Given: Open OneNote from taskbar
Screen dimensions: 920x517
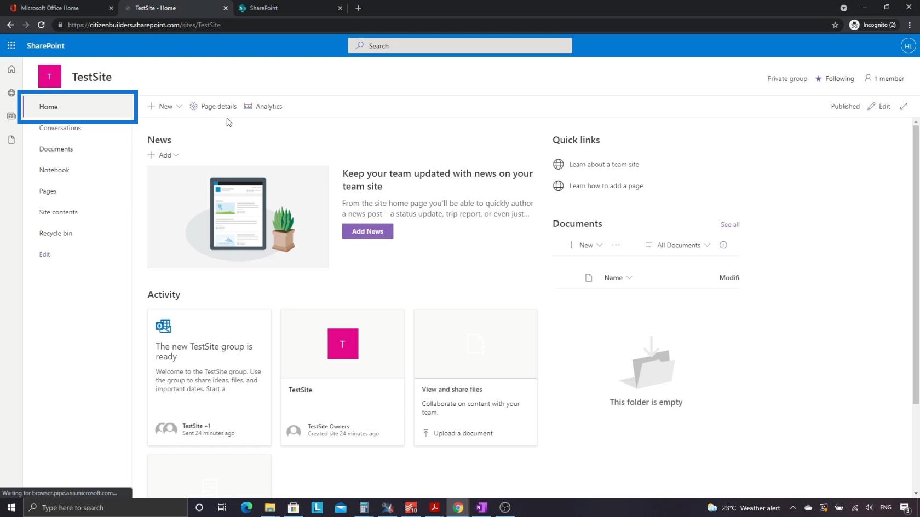Looking at the screenshot, I should 481,508.
